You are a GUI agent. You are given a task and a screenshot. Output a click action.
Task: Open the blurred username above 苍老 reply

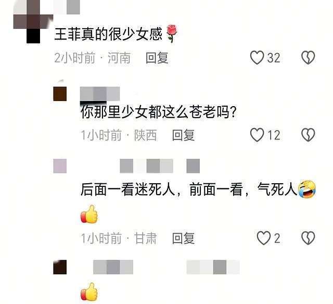click(100, 94)
